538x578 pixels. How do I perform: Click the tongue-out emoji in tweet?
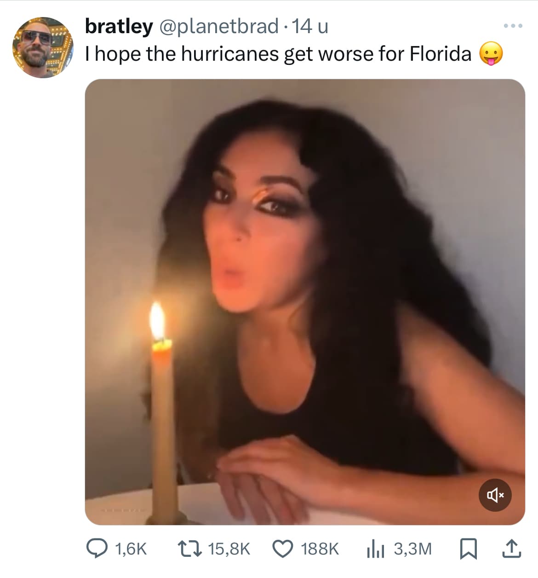491,54
